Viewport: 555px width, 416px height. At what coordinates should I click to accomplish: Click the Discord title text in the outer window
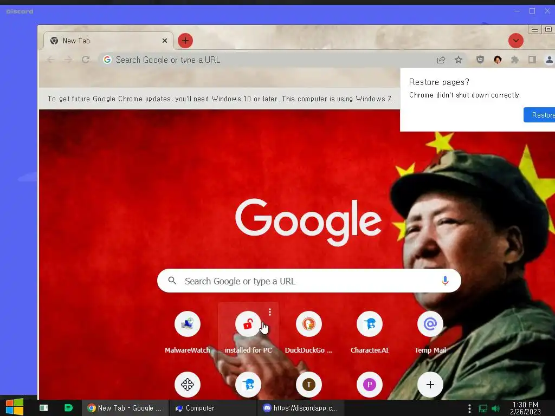(x=20, y=11)
